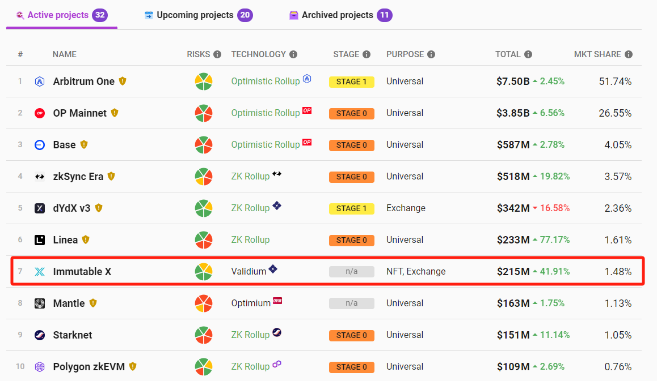Click the warning shield beside Polygon zkEVM
The width and height of the screenshot is (657, 381).
tap(133, 367)
